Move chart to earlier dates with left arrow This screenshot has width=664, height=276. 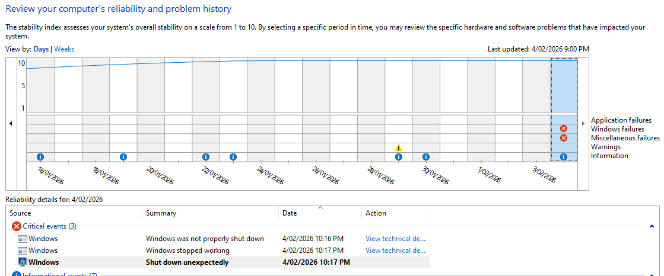pyautogui.click(x=11, y=123)
